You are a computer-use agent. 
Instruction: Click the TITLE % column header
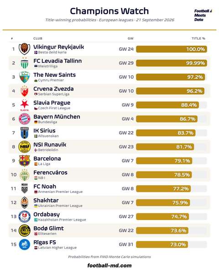tap(198, 39)
